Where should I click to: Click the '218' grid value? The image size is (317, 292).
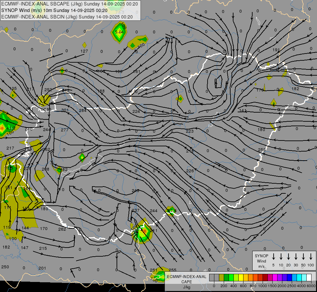(x=190, y=151)
